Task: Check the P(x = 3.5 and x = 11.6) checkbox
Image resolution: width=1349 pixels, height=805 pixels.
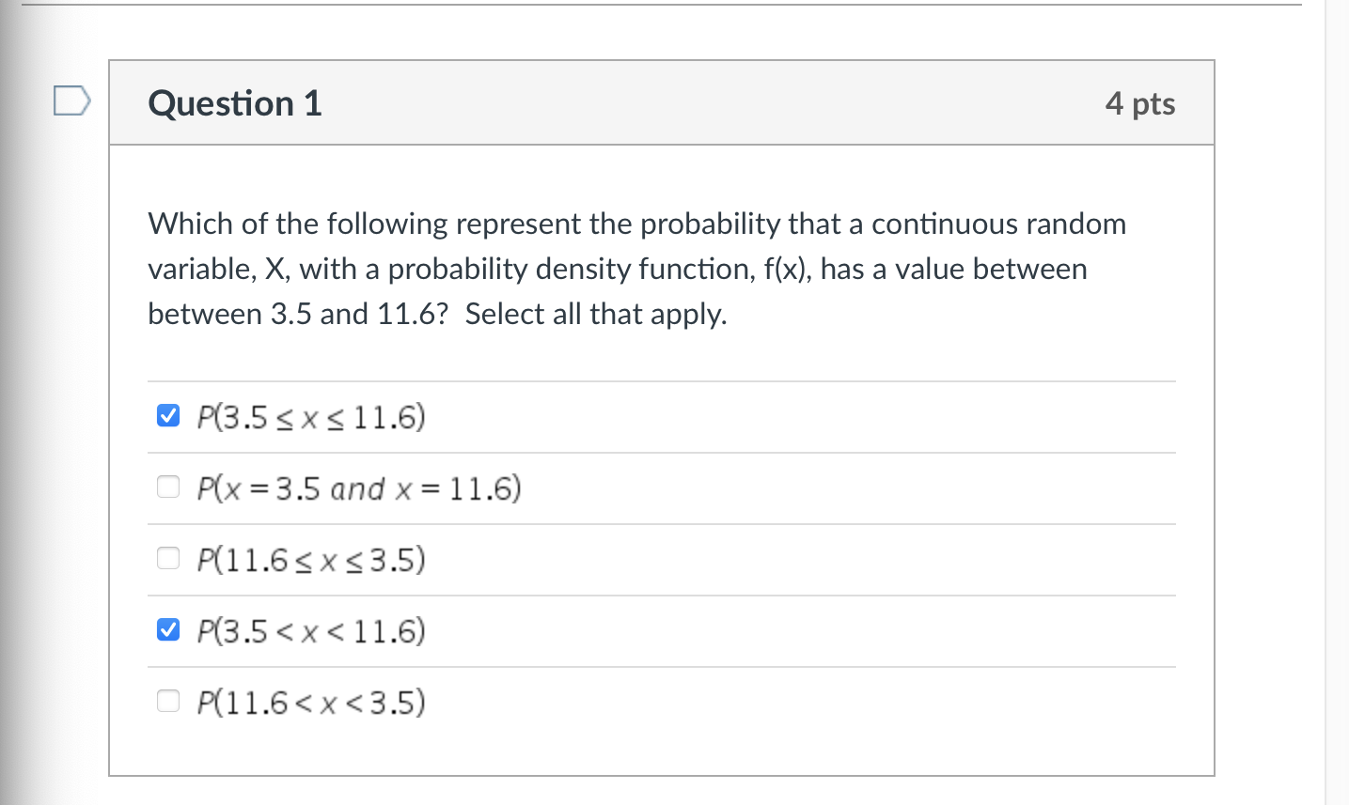Action: click(168, 487)
